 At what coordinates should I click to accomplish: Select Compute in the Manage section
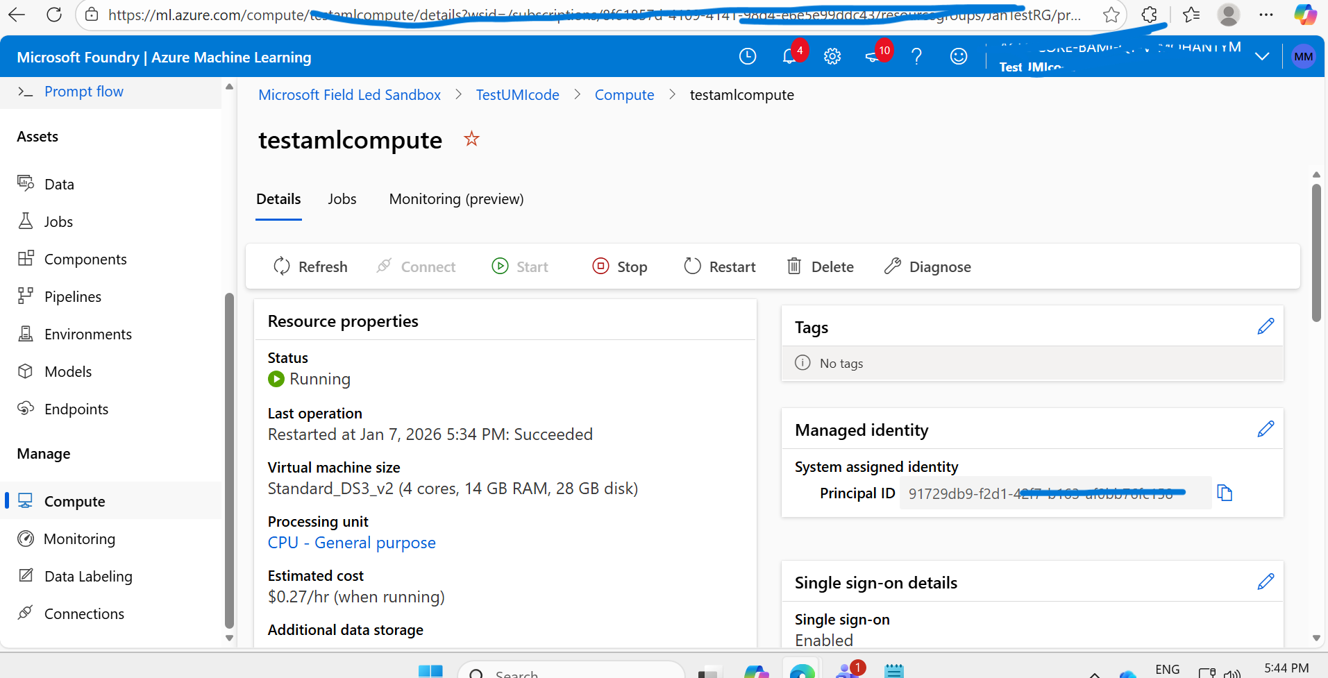click(x=111, y=501)
